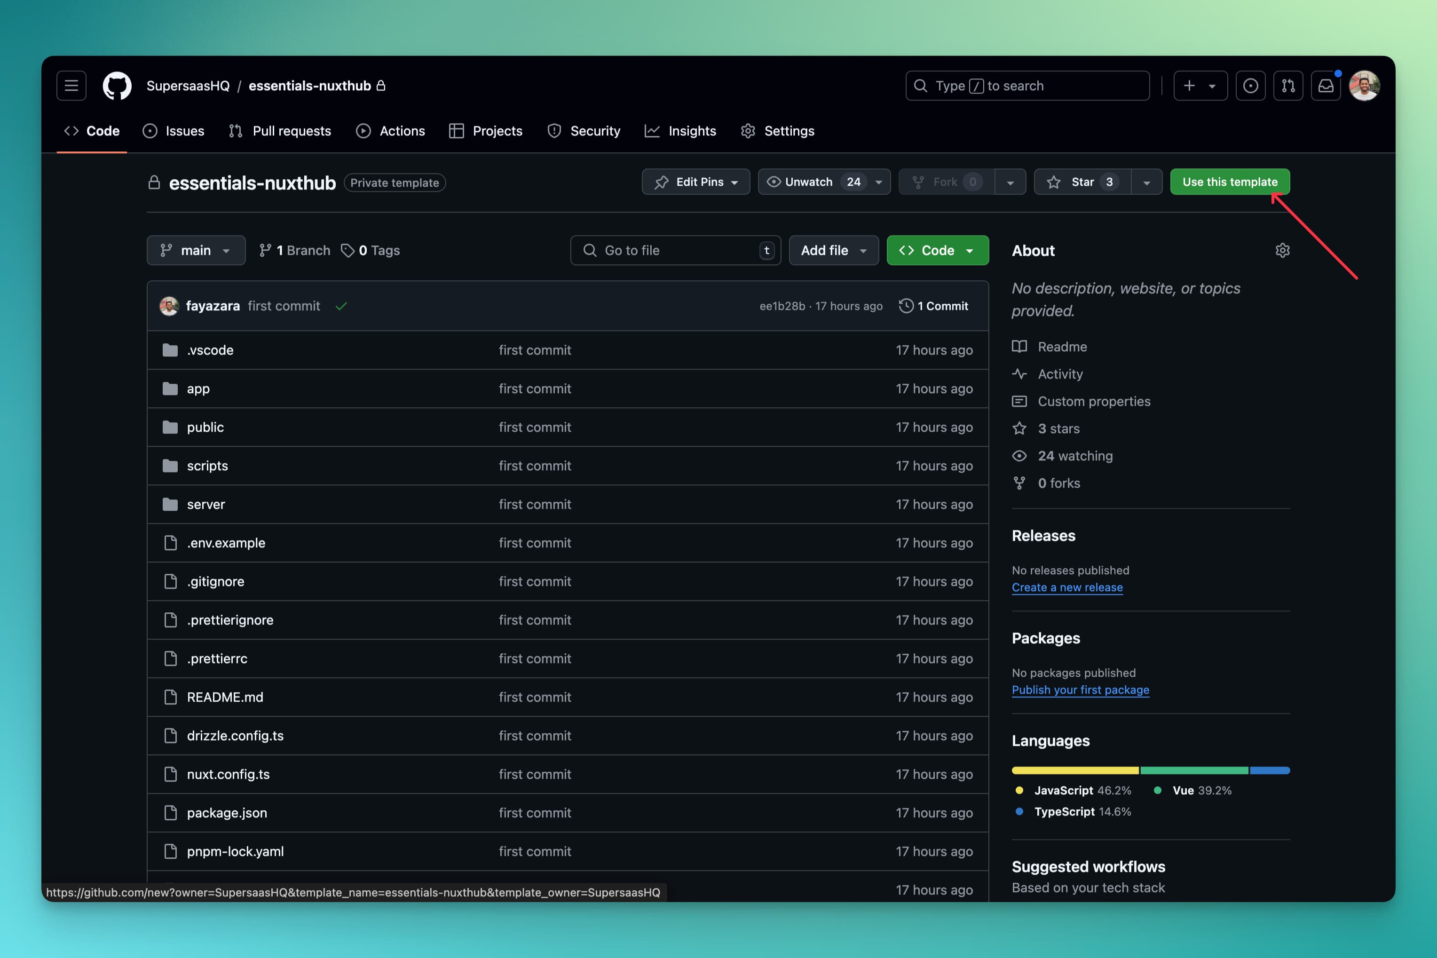1437x958 pixels.
Task: Open the hamburger navigation menu
Action: tap(71, 86)
